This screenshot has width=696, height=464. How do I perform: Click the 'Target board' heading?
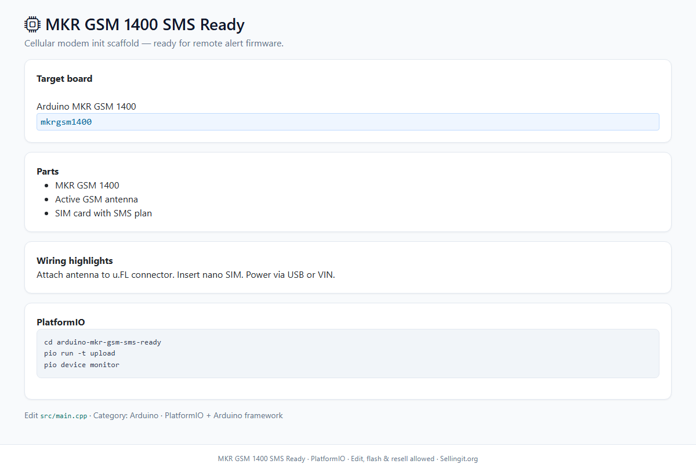(64, 78)
